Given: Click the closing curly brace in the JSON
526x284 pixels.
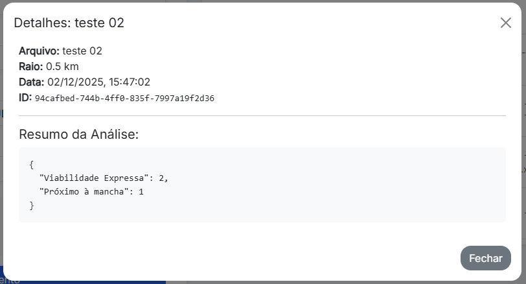Looking at the screenshot, I should tap(32, 206).
